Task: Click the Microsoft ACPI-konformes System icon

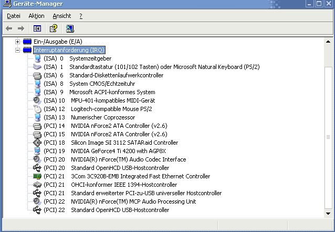Action: pos(37,92)
